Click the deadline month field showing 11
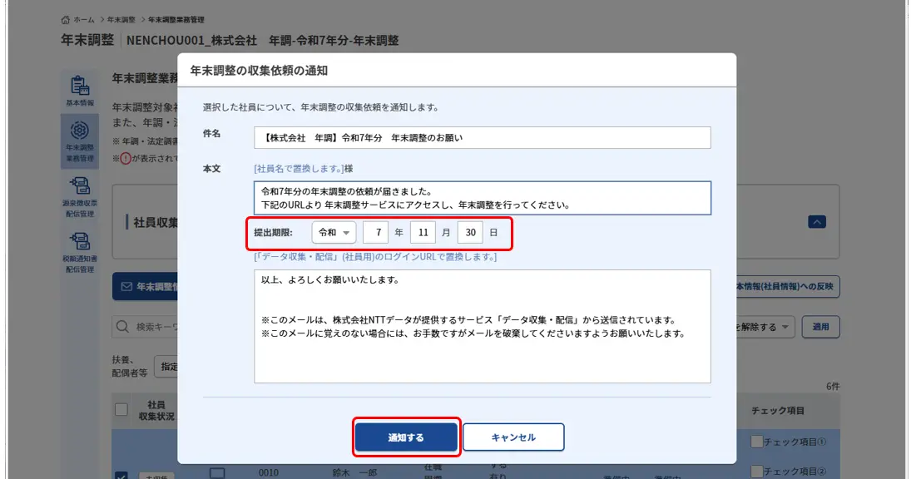The height and width of the screenshot is (479, 911). click(423, 233)
